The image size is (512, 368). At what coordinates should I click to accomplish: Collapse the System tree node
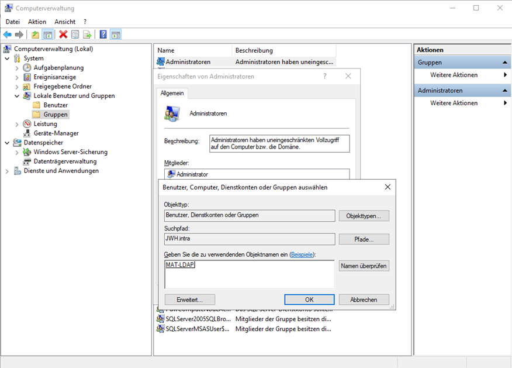[x=7, y=59]
